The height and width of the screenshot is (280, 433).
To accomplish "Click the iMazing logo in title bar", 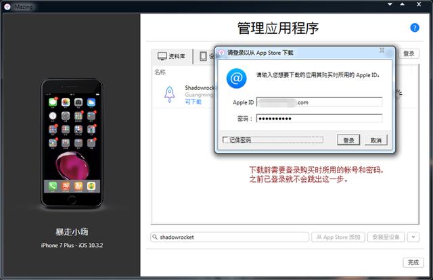I will coord(7,7).
